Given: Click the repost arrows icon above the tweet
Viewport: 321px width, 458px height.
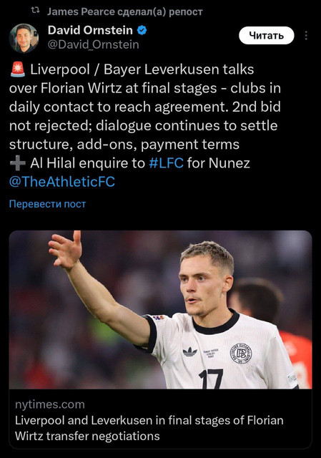Looking at the screenshot, I should point(35,11).
